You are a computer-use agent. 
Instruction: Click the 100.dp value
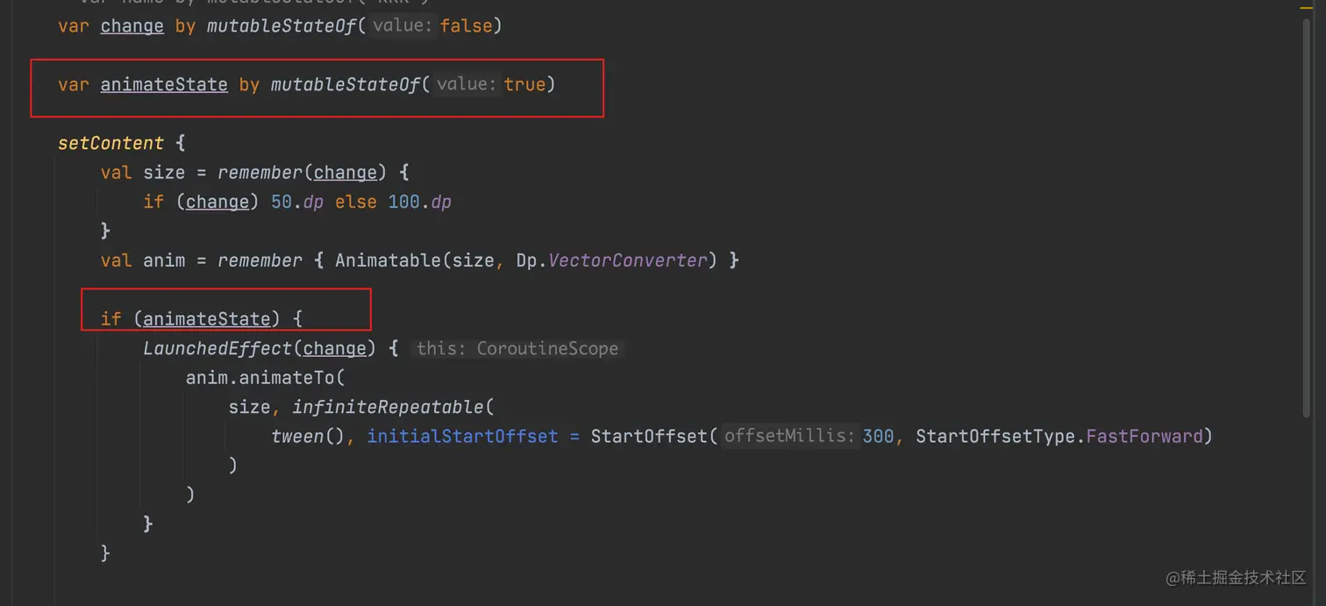pos(419,202)
